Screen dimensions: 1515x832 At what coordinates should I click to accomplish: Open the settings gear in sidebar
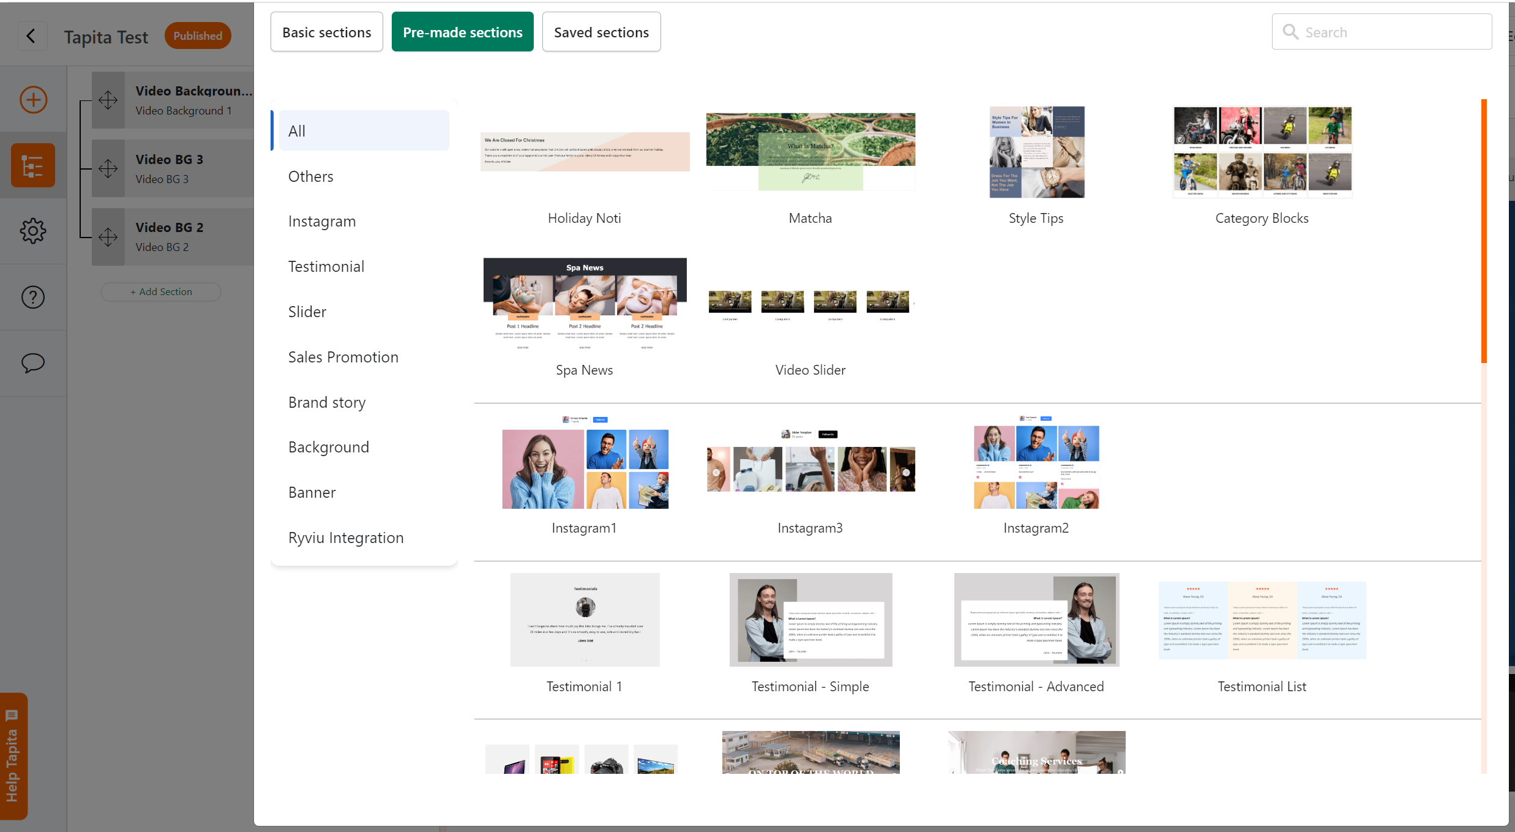(33, 231)
